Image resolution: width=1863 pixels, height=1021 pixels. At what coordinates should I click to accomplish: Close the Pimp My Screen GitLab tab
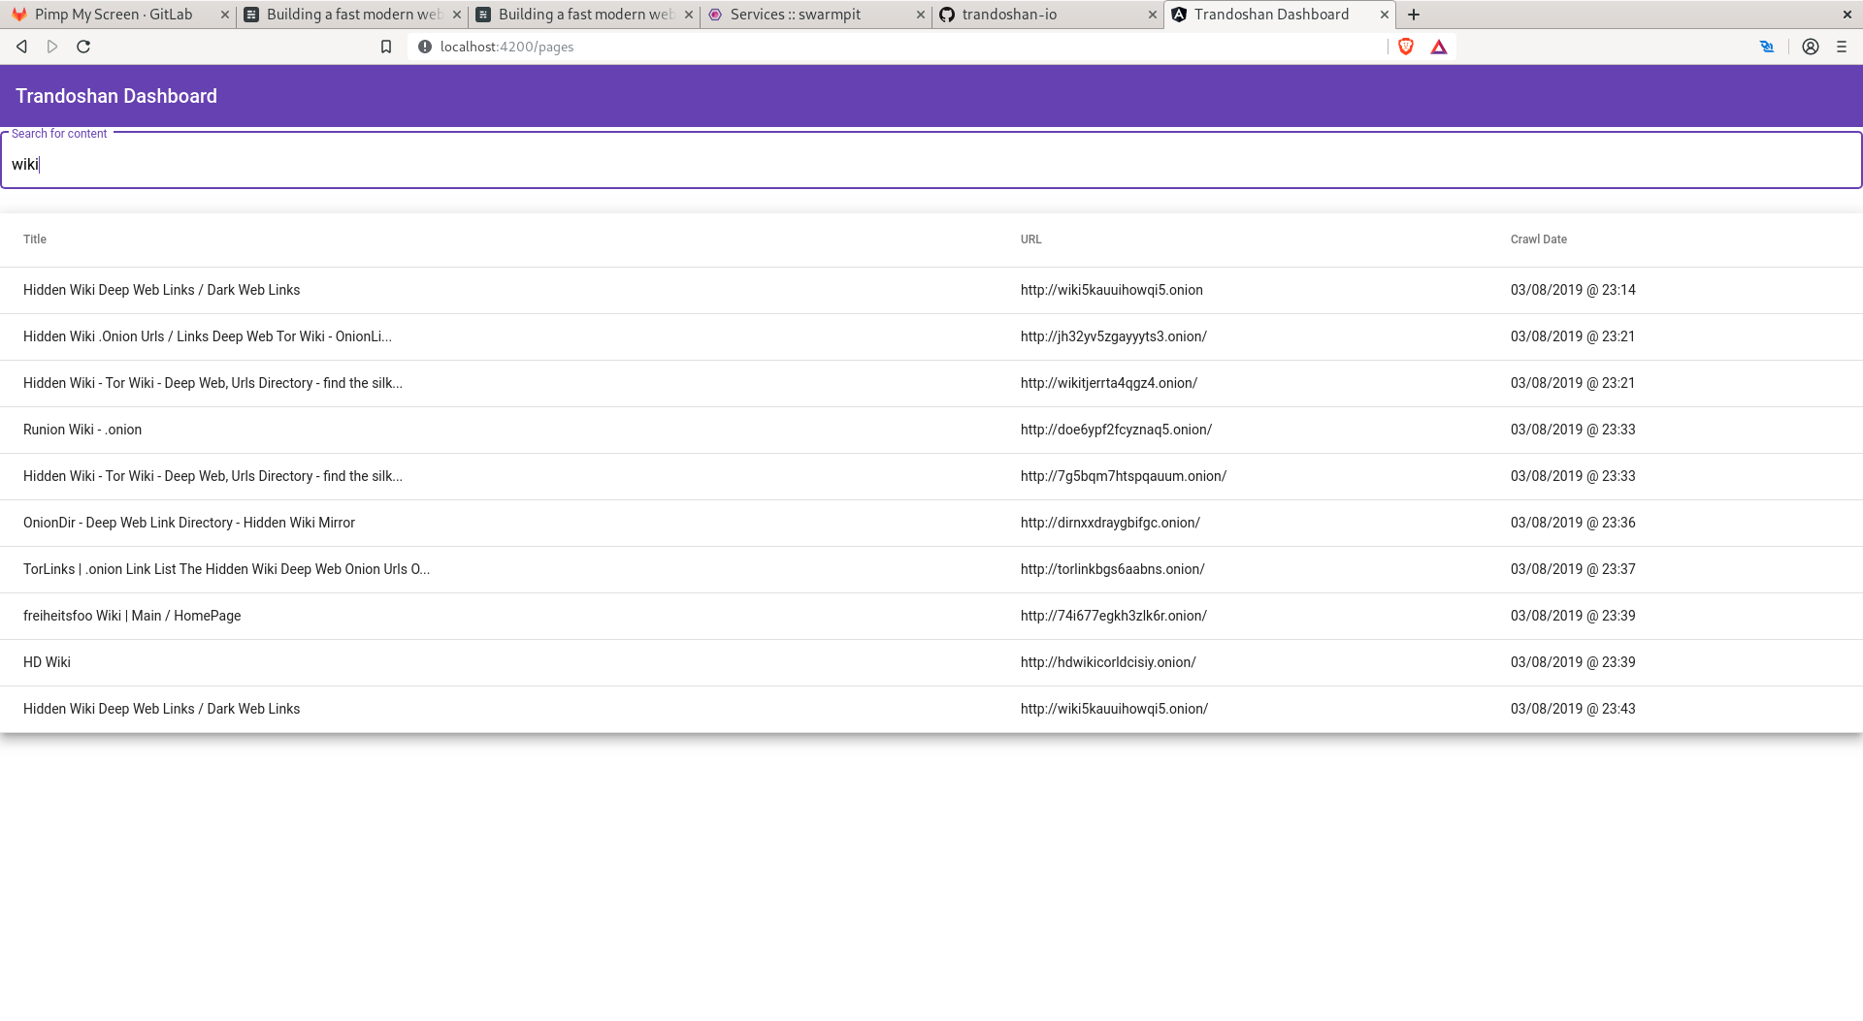tap(224, 15)
